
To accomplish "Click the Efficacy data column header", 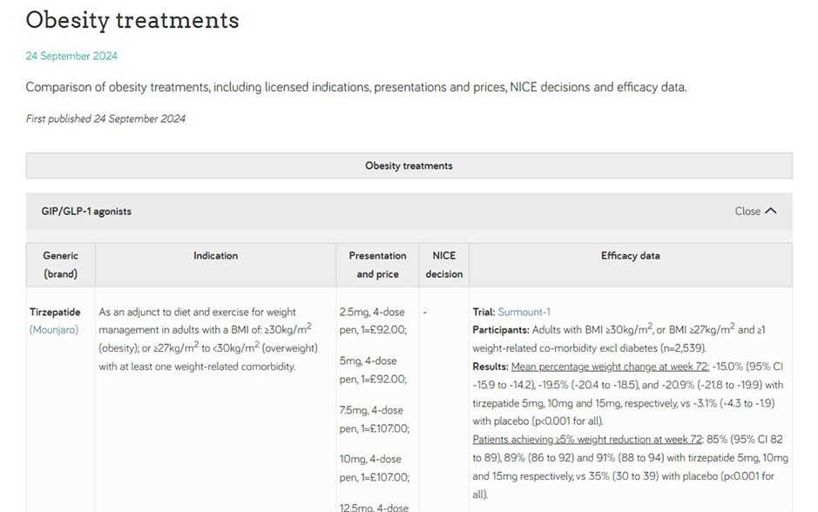I will (630, 255).
